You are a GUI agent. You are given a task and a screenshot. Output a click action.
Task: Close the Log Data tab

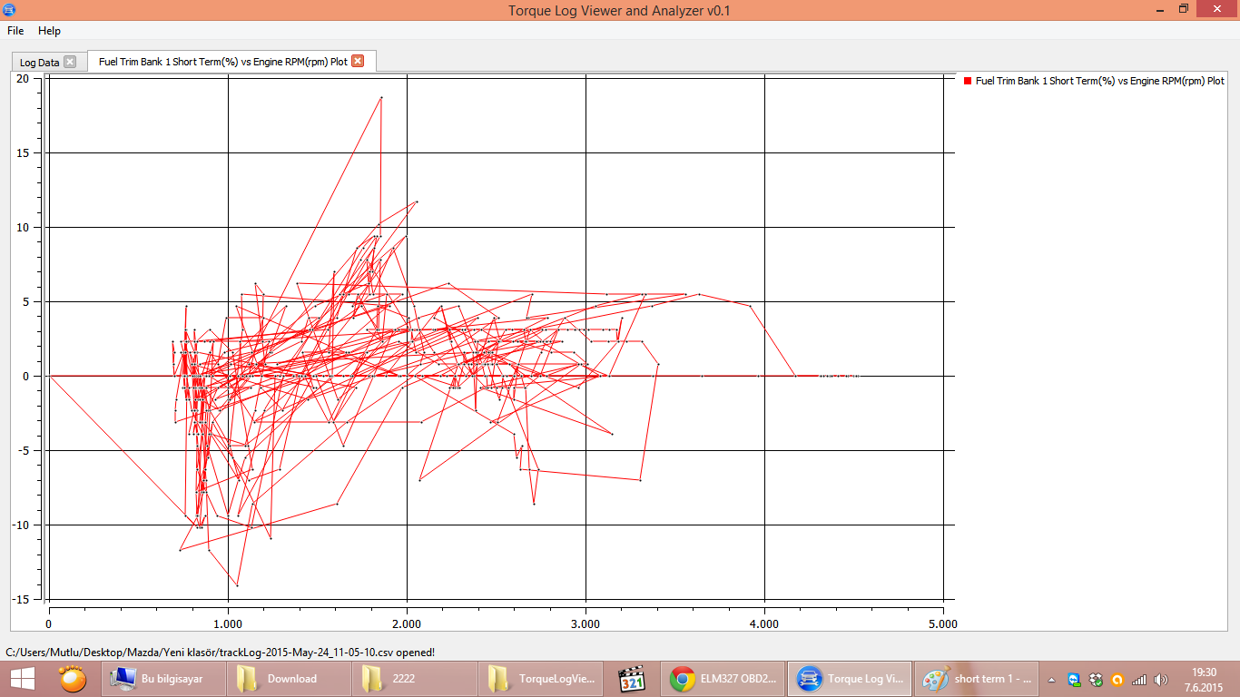(x=70, y=62)
